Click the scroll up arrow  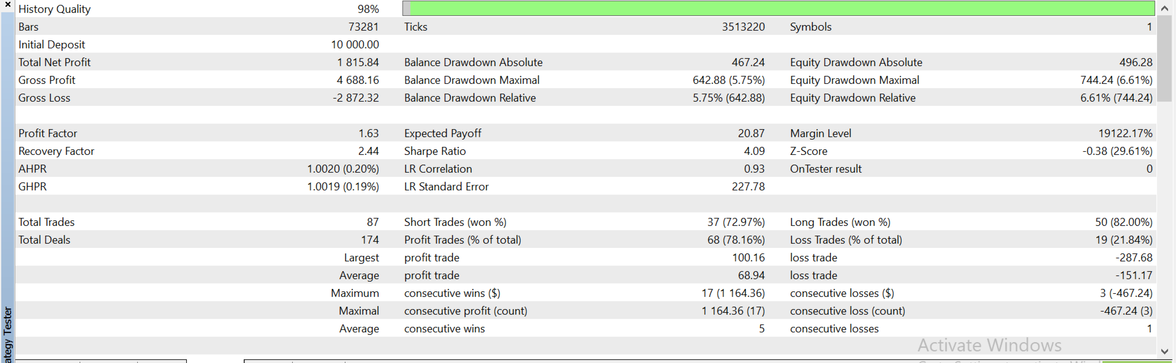[x=1164, y=9]
